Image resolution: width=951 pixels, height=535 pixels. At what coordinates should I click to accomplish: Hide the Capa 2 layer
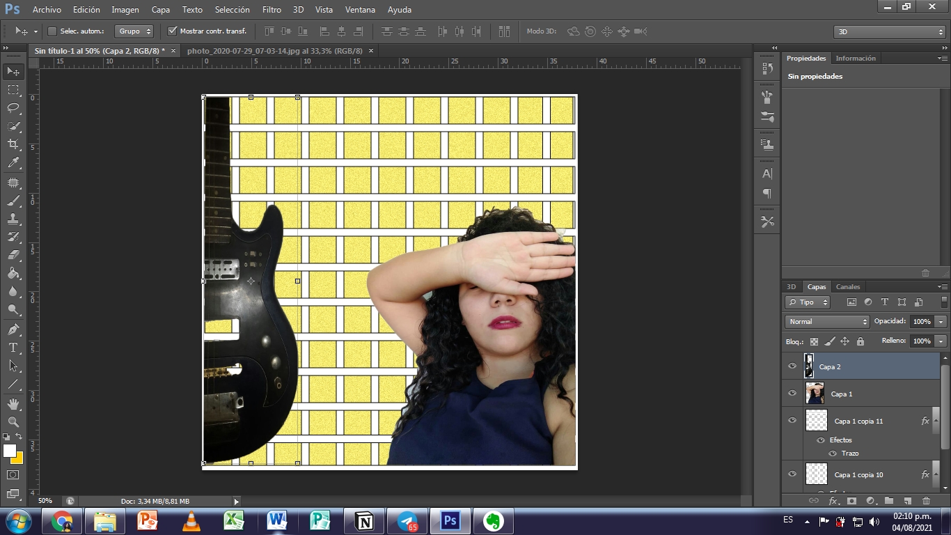792,366
